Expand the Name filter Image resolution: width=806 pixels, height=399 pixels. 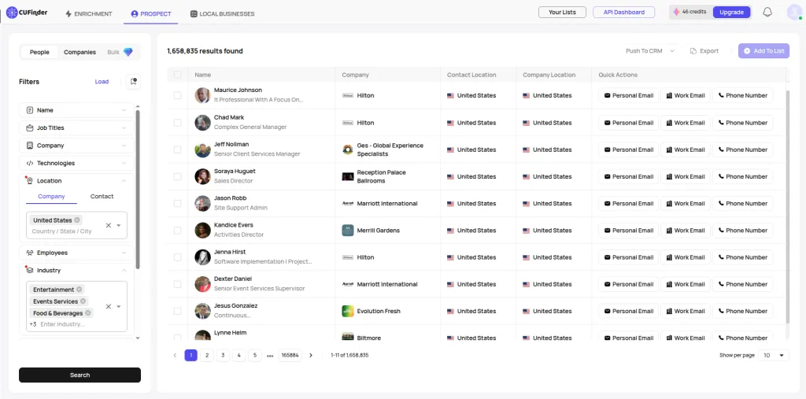[76, 110]
